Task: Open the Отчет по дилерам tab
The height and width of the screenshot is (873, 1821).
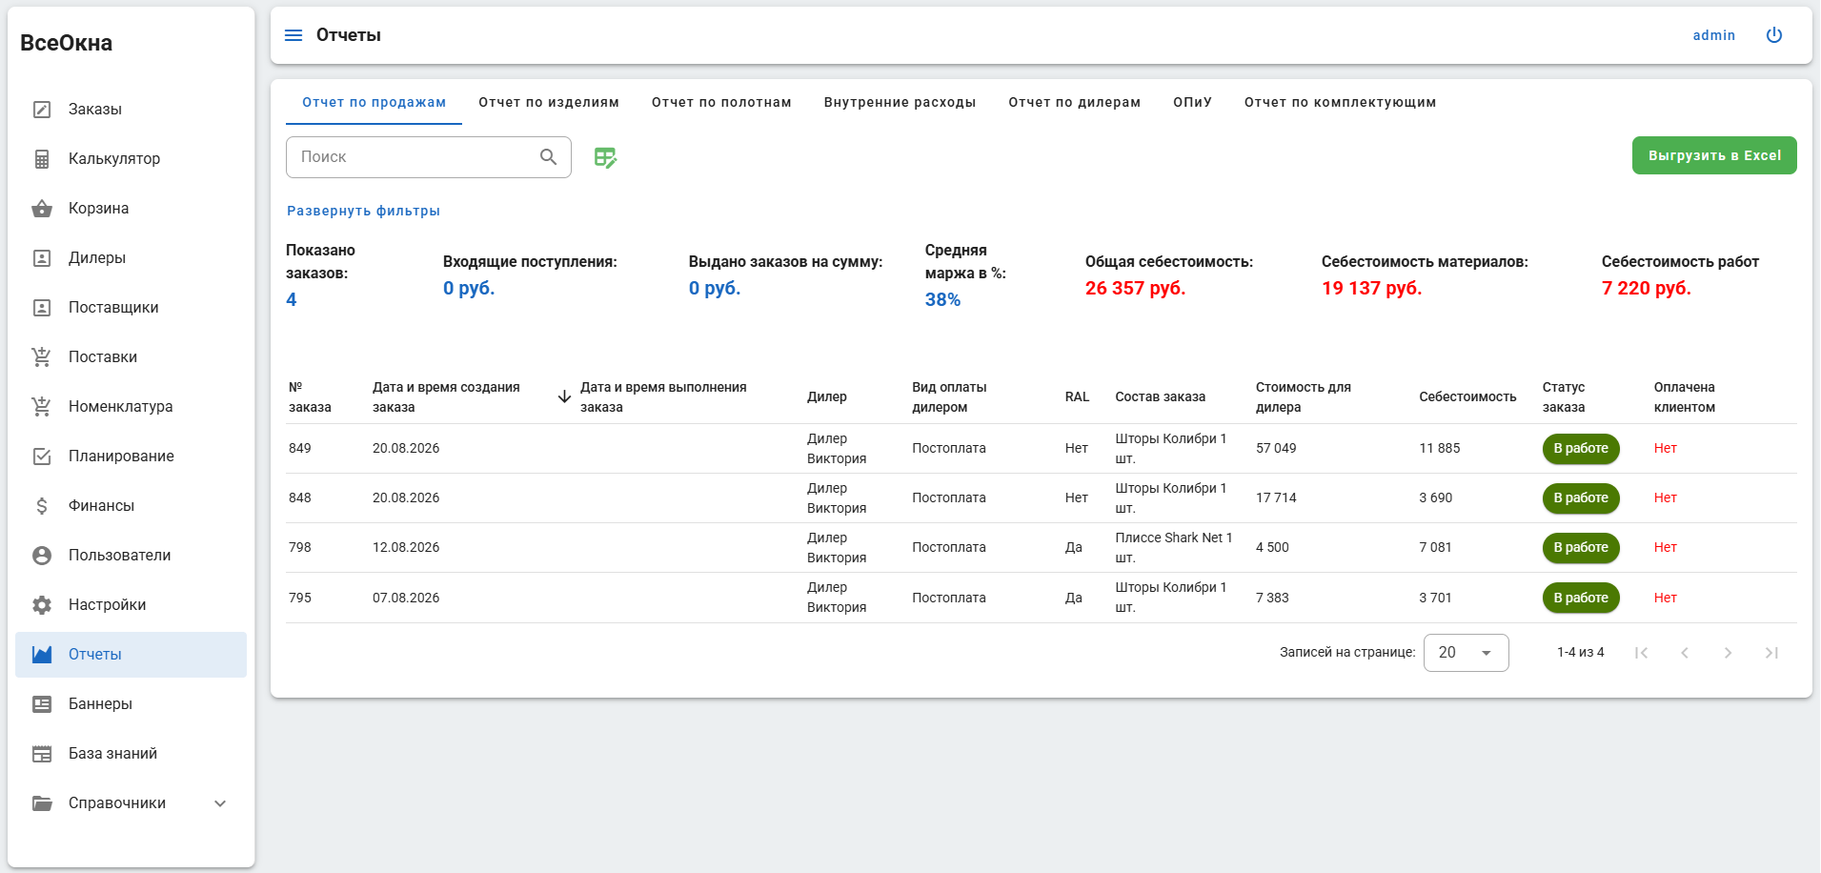Action: point(1074,102)
